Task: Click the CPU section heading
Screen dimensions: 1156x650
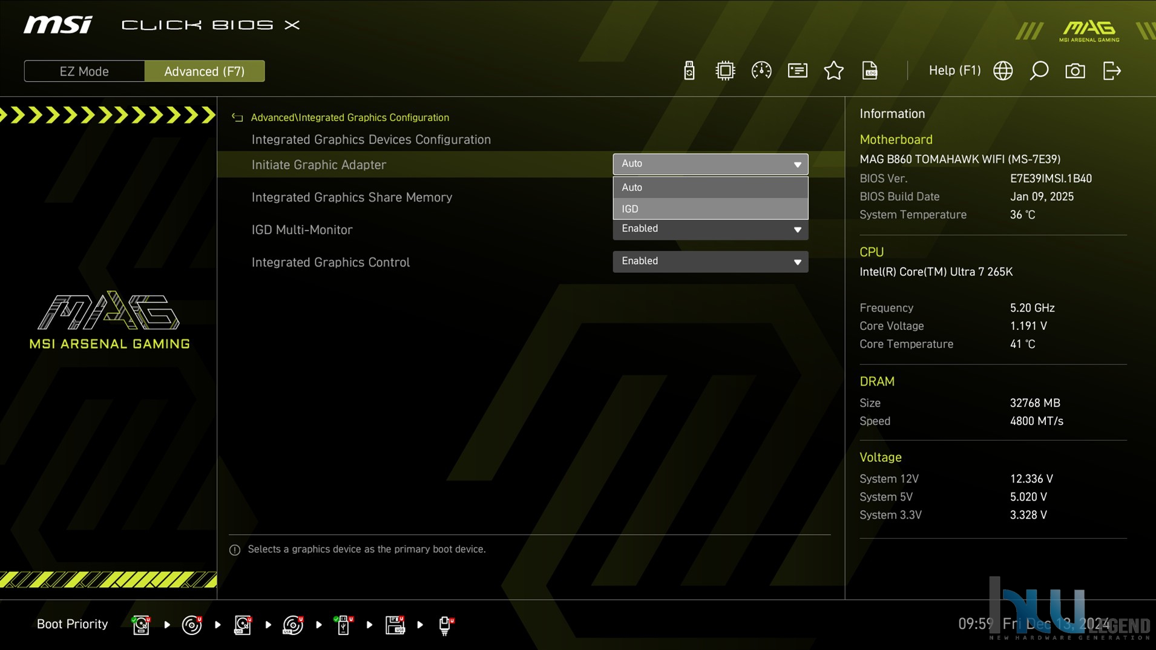Action: point(872,252)
